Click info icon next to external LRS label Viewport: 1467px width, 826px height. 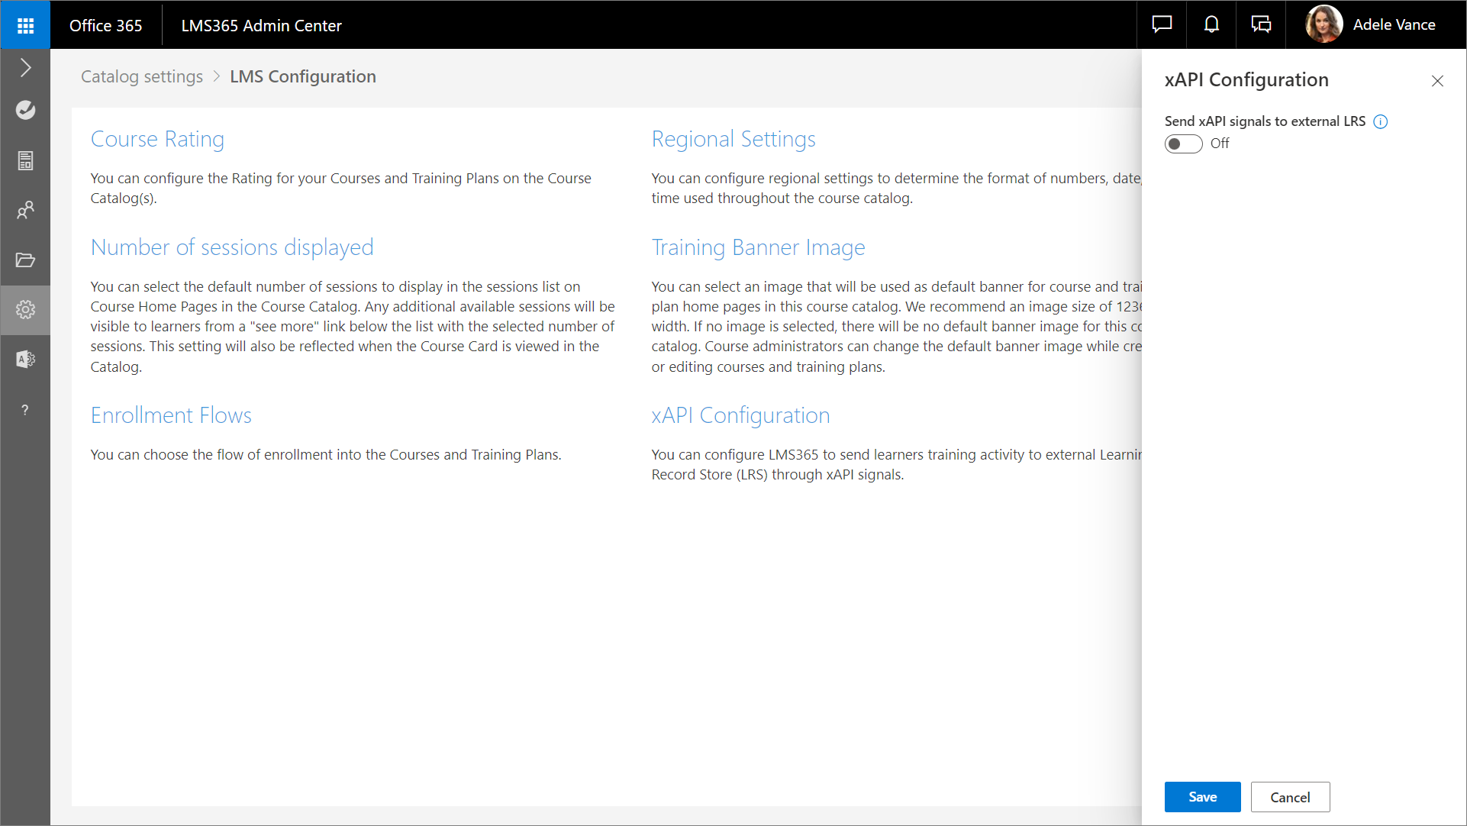1380,121
